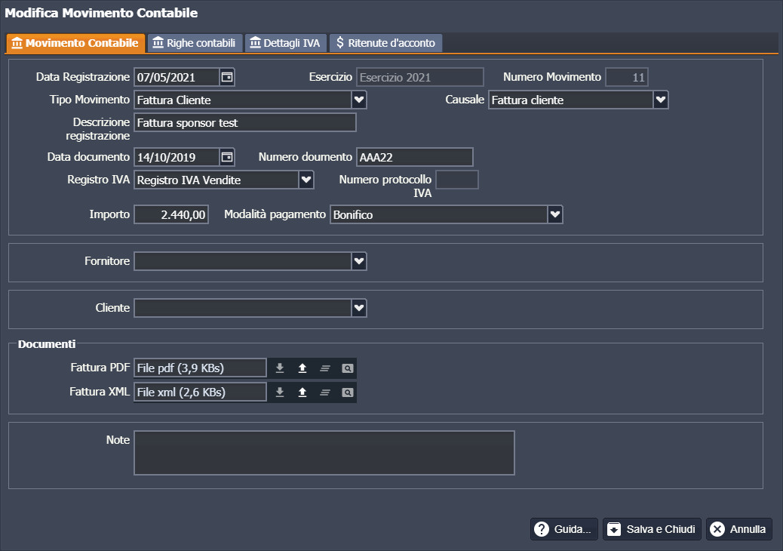Open the Registro IVA dropdown list
The height and width of the screenshot is (551, 783).
[306, 180]
